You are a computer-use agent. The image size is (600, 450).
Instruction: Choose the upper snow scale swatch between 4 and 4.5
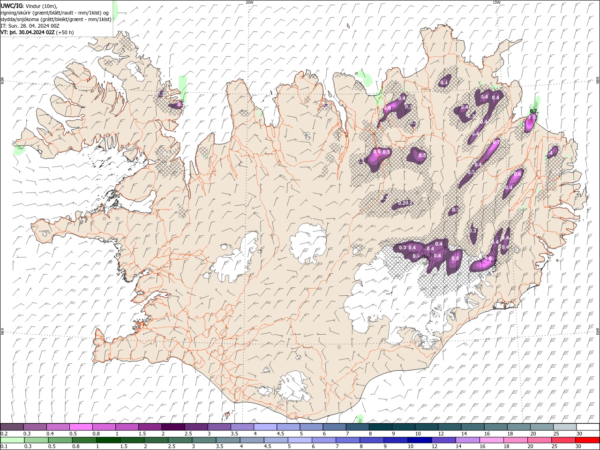[x=265, y=427]
